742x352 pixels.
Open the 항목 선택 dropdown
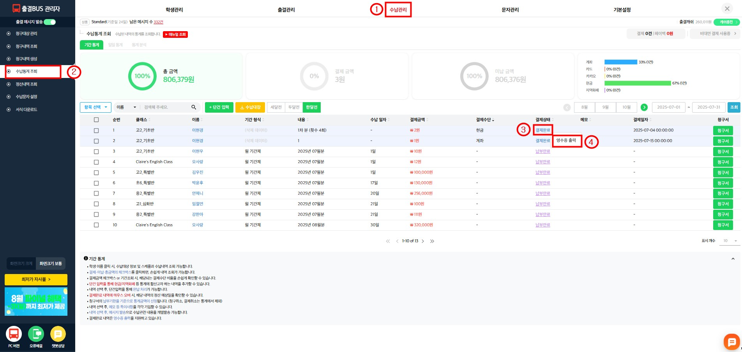[95, 107]
